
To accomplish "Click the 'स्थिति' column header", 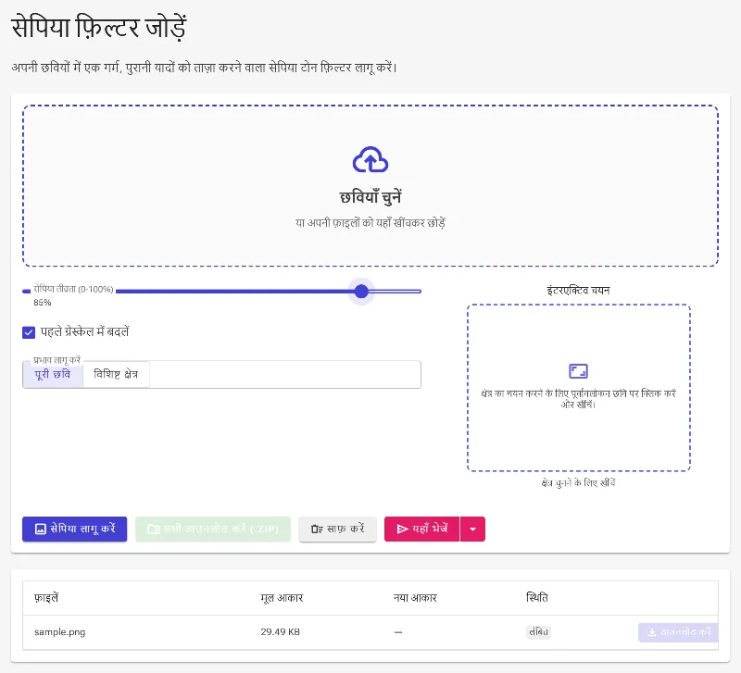I will pos(537,598).
